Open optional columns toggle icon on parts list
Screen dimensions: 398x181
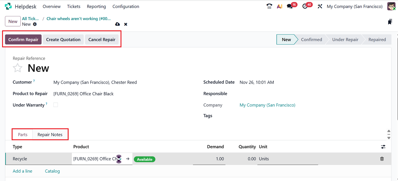[x=383, y=146]
